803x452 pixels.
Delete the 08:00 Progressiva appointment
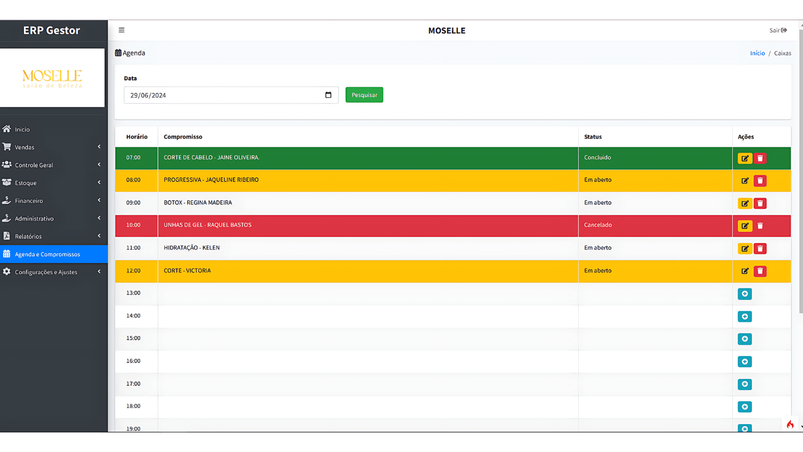(x=760, y=181)
